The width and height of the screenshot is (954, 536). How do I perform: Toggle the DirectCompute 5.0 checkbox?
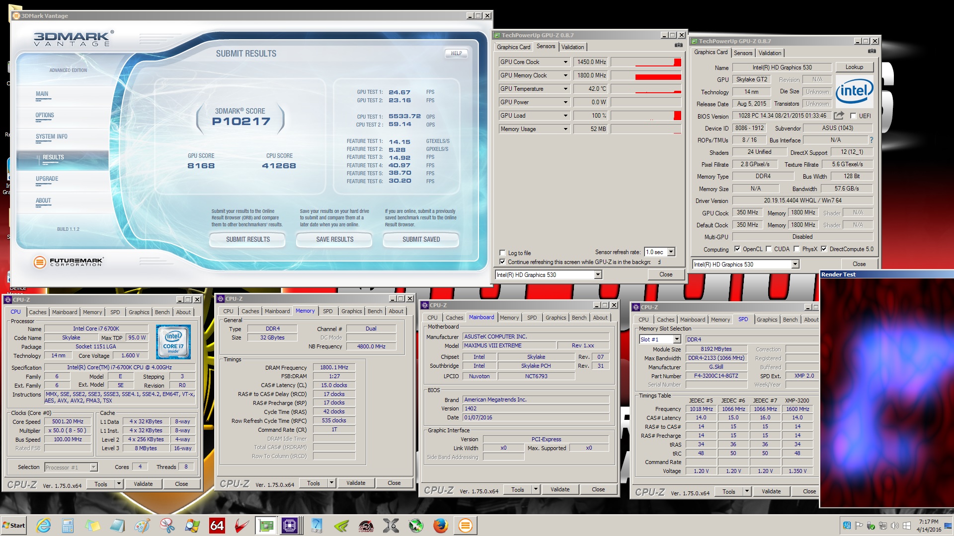pyautogui.click(x=824, y=249)
